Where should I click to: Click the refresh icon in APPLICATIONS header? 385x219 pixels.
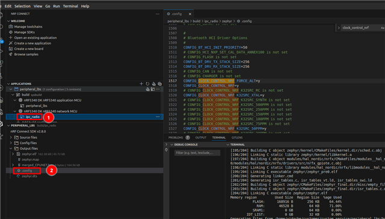pos(147,84)
